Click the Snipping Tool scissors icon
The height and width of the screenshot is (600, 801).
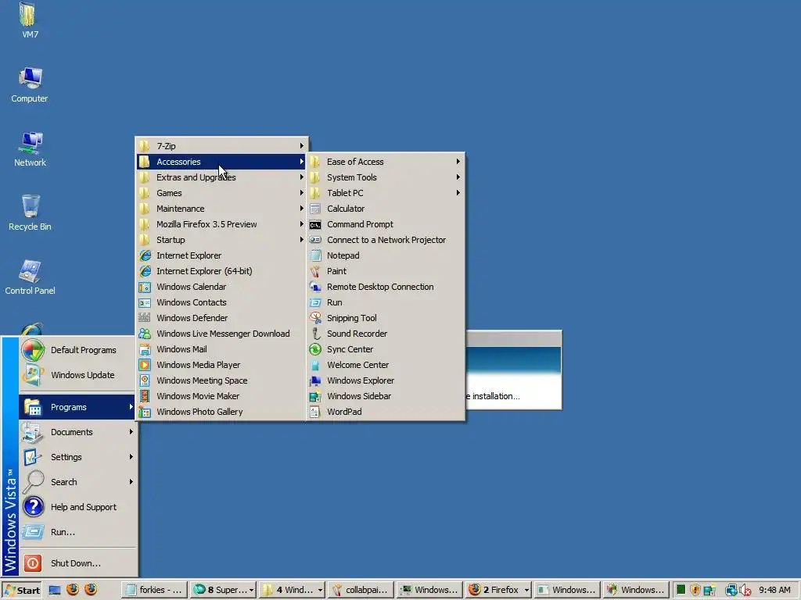(x=315, y=318)
